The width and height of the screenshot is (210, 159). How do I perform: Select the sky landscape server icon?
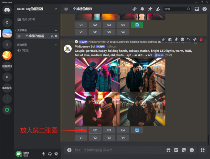[7, 33]
